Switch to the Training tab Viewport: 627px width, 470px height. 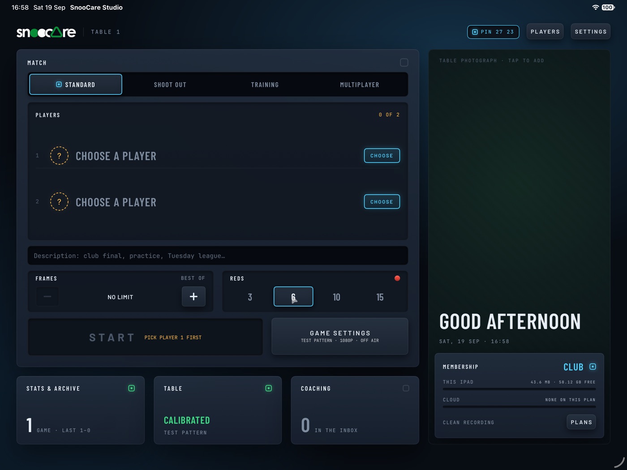coord(265,85)
